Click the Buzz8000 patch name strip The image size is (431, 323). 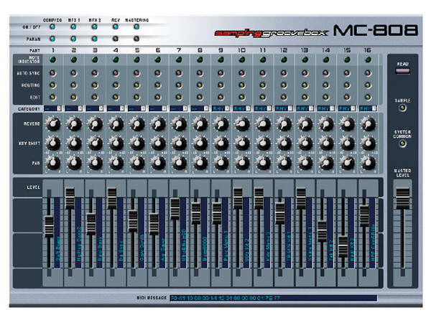(204, 233)
